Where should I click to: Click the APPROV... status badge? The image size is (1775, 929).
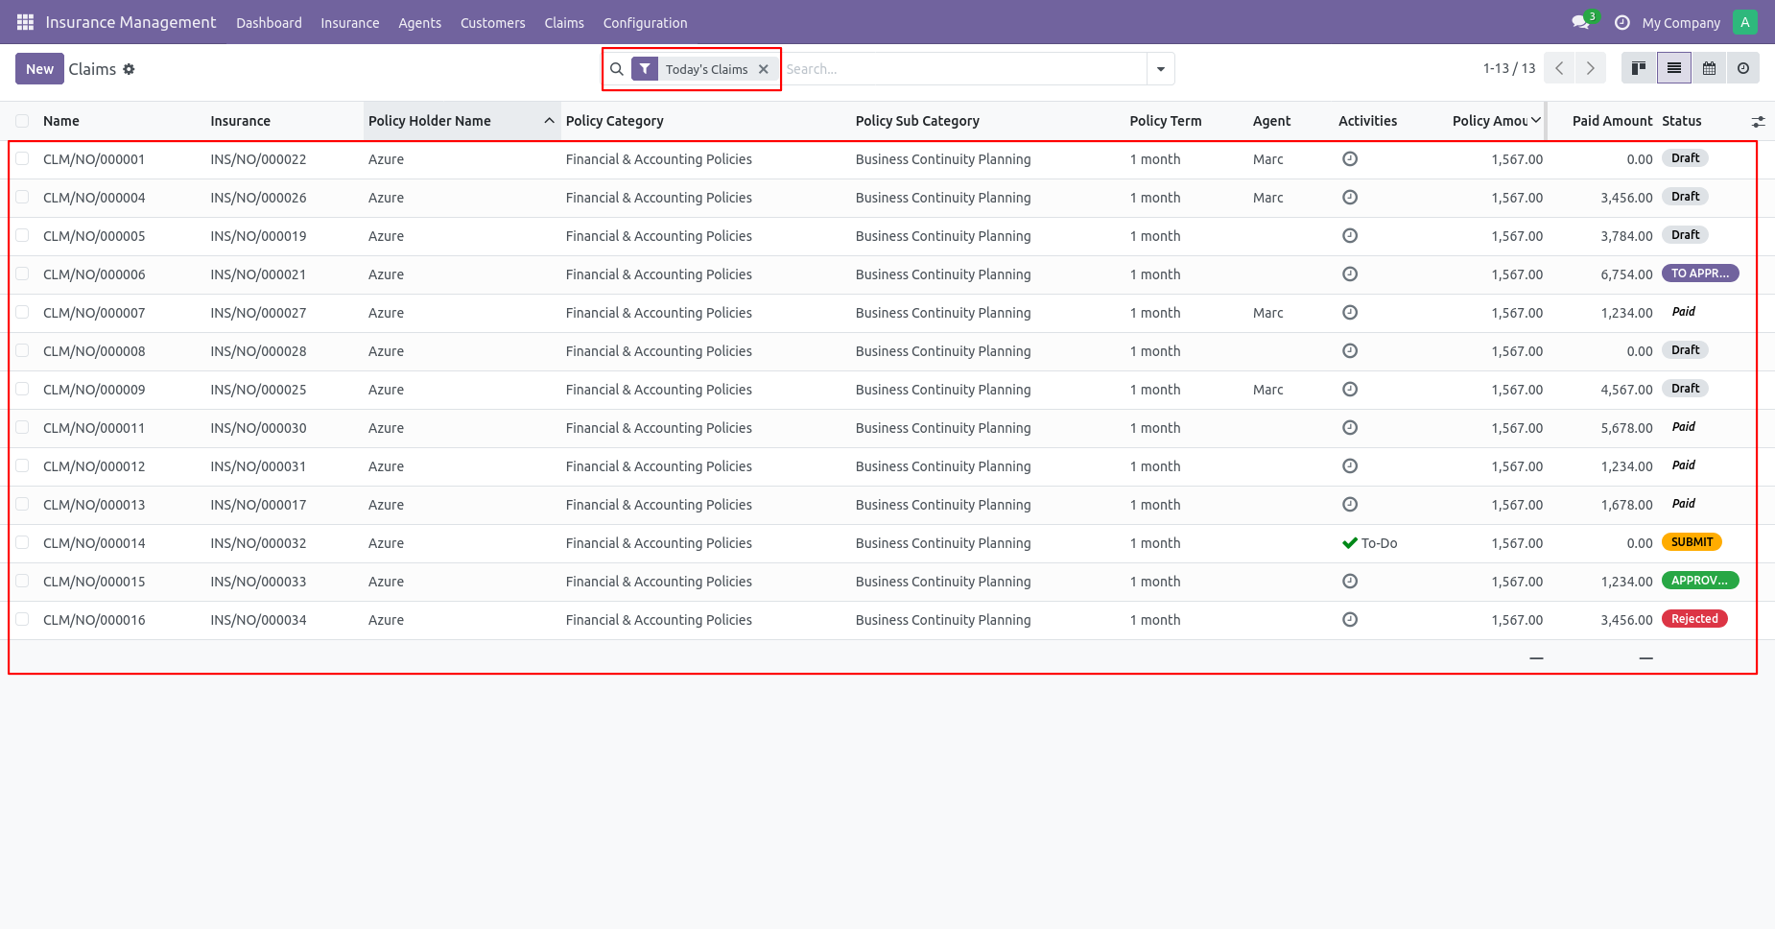(x=1700, y=581)
